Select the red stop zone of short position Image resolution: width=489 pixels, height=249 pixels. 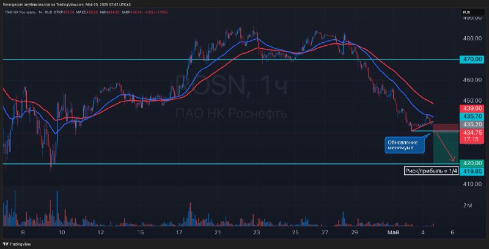(446, 127)
